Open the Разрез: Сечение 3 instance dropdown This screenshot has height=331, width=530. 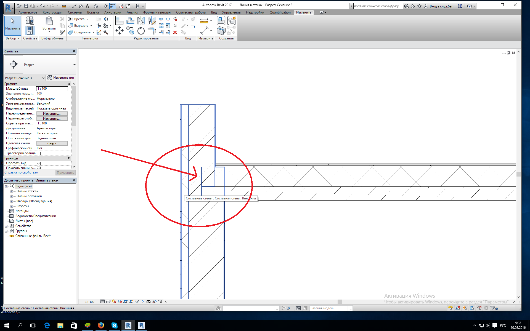pyautogui.click(x=25, y=78)
